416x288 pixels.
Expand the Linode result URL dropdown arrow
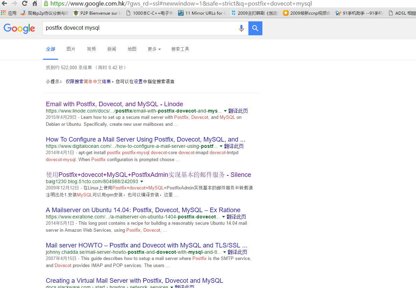click(225, 111)
